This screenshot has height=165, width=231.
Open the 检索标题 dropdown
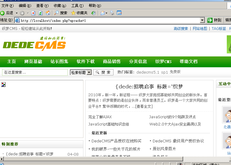[81, 72]
